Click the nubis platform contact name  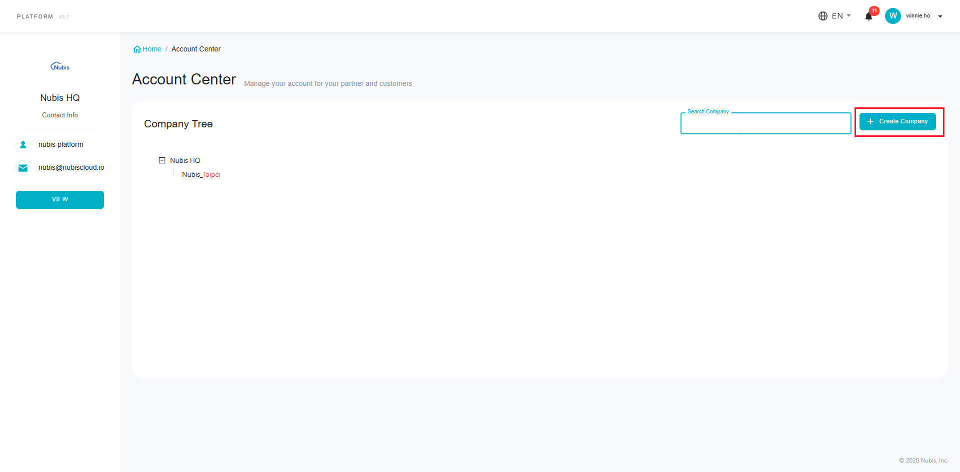61,144
